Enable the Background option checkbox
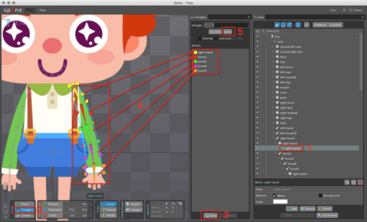This screenshot has height=222, width=367. [320, 195]
